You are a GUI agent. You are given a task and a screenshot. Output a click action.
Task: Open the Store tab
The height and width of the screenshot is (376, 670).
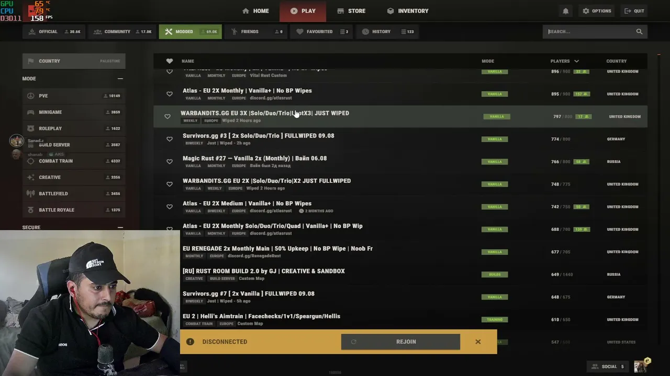click(351, 11)
